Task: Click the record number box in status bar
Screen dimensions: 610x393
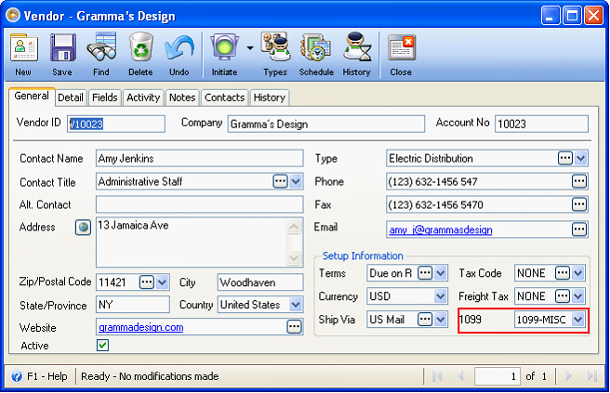Action: (497, 376)
